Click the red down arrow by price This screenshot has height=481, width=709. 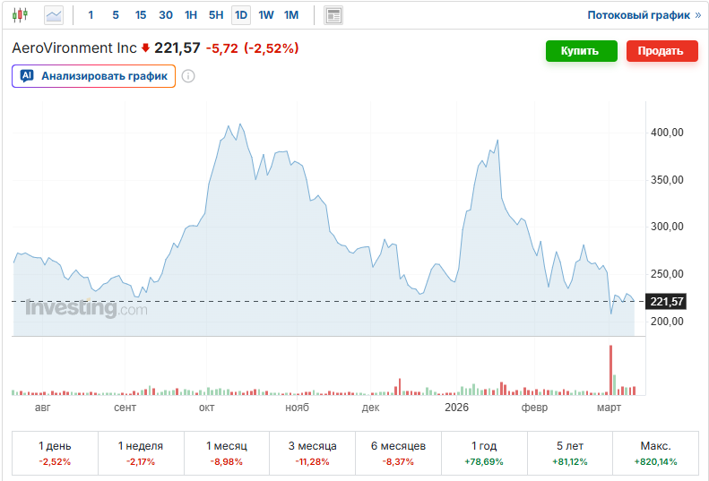(x=145, y=48)
